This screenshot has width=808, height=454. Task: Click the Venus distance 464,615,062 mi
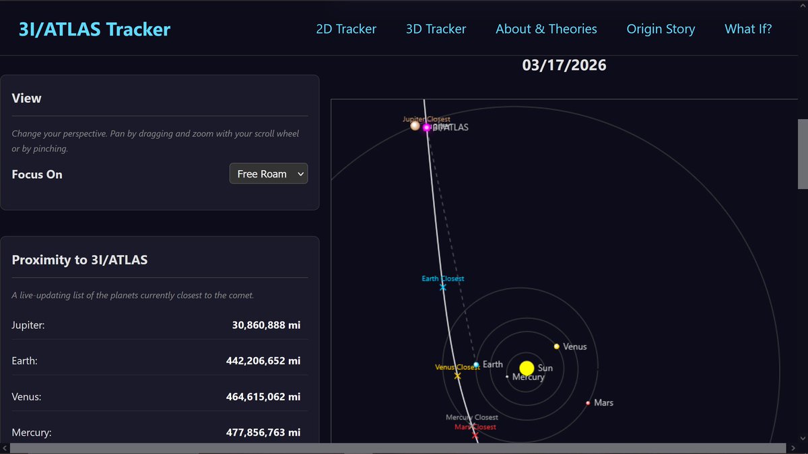tap(263, 397)
